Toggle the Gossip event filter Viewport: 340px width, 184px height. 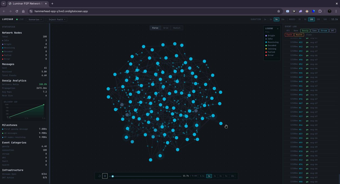305,30
